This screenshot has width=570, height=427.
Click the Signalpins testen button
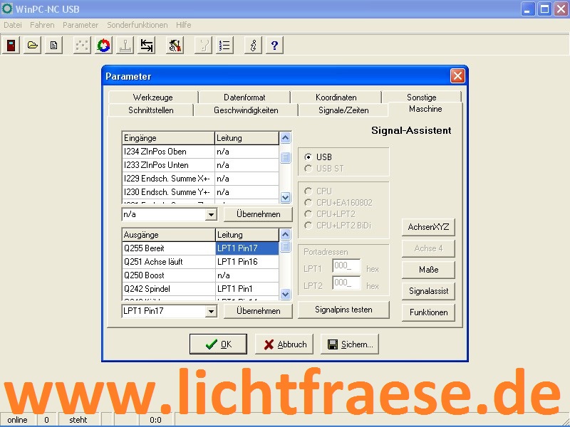click(343, 310)
